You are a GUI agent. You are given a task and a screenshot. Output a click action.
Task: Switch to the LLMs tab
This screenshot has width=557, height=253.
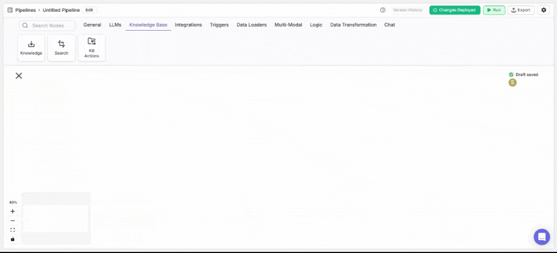coord(115,25)
